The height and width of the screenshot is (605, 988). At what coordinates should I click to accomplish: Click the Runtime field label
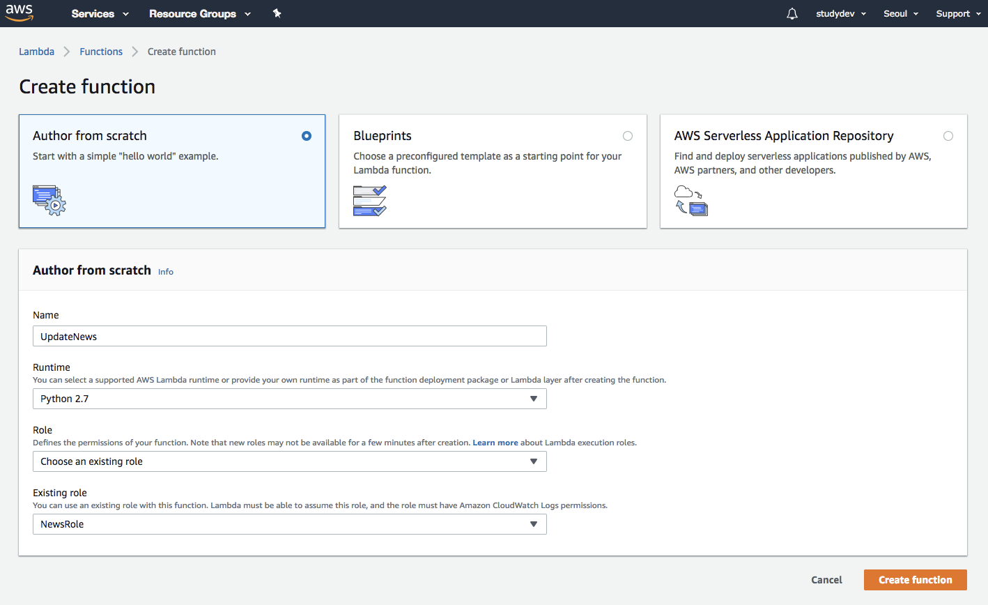tap(52, 367)
